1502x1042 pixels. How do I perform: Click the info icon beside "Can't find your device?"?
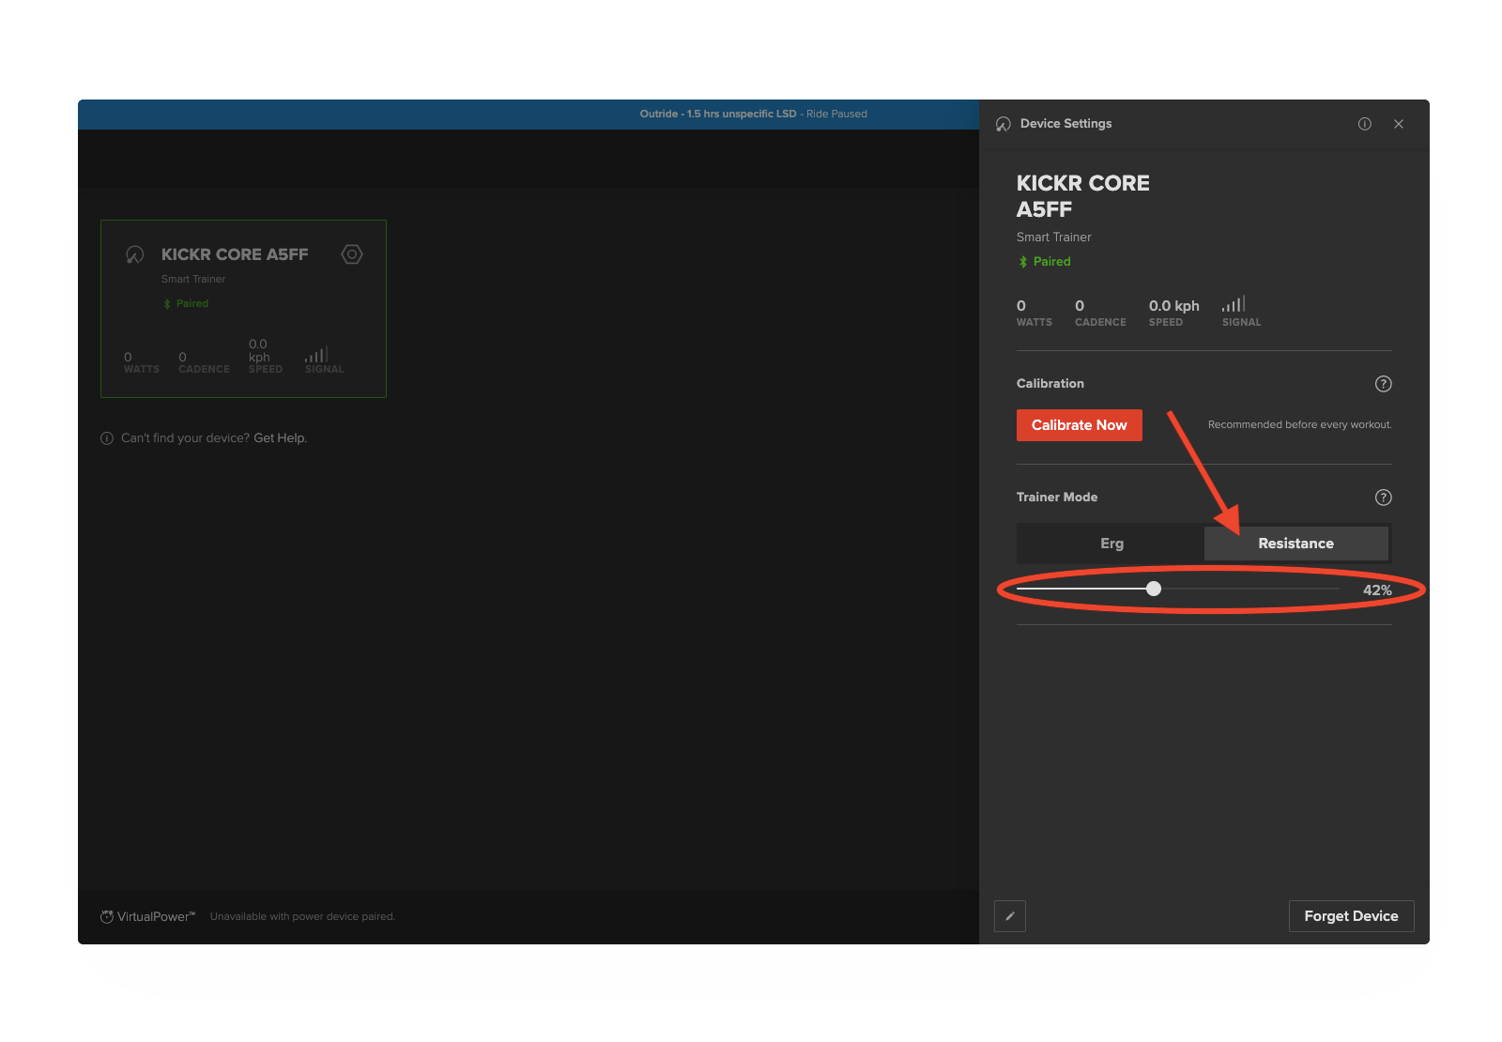pyautogui.click(x=107, y=438)
